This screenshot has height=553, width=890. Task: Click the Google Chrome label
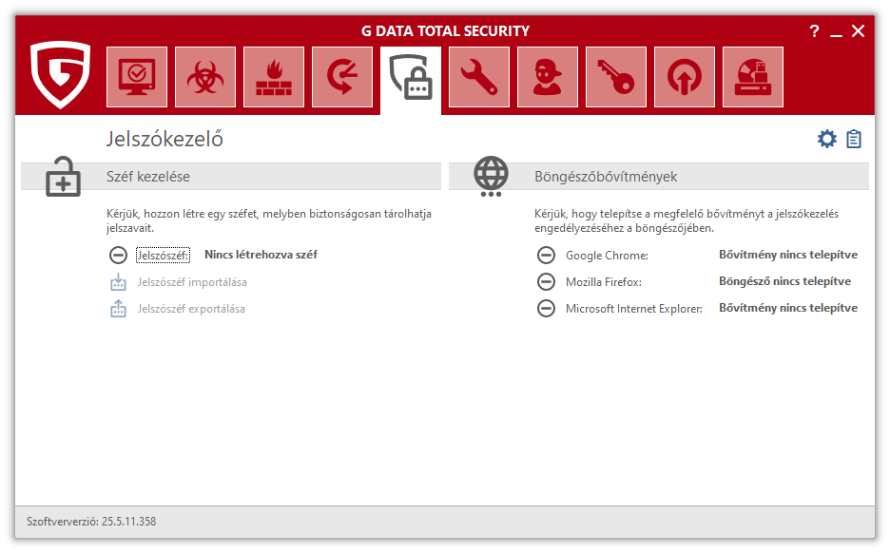607,256
